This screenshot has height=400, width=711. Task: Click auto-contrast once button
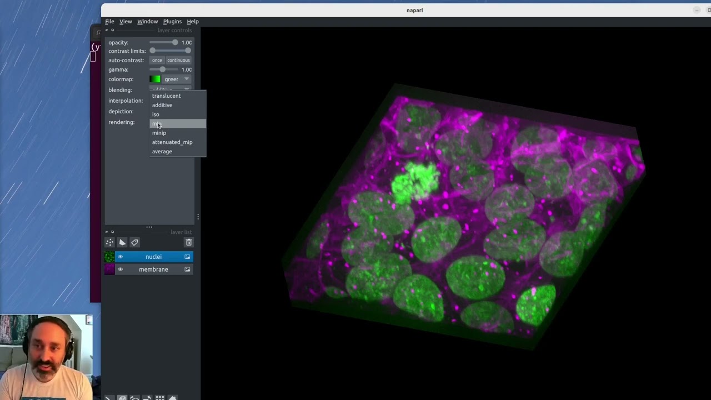click(x=157, y=60)
